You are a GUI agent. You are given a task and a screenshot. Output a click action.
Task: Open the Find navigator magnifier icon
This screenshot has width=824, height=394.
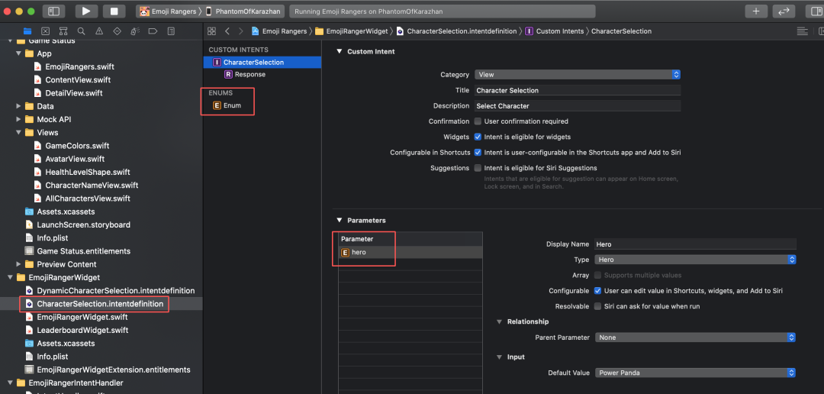(81, 31)
